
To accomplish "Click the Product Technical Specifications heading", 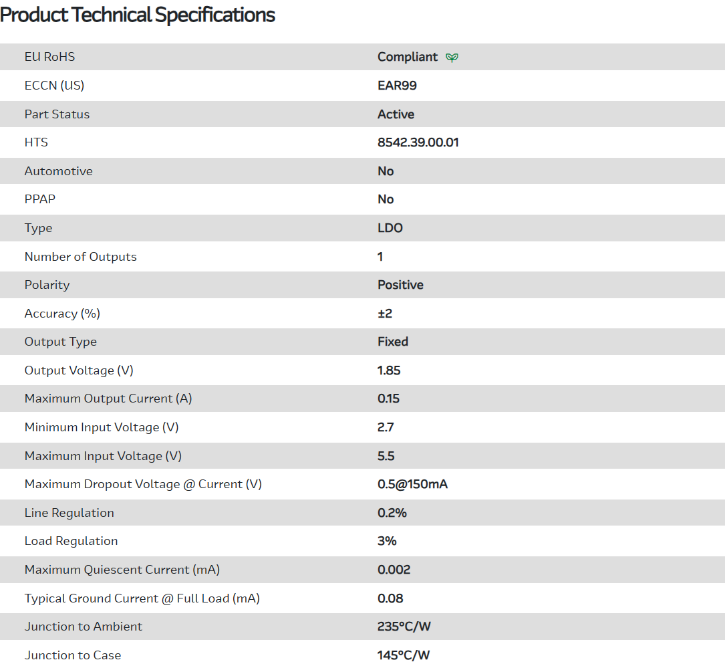I will click(138, 15).
